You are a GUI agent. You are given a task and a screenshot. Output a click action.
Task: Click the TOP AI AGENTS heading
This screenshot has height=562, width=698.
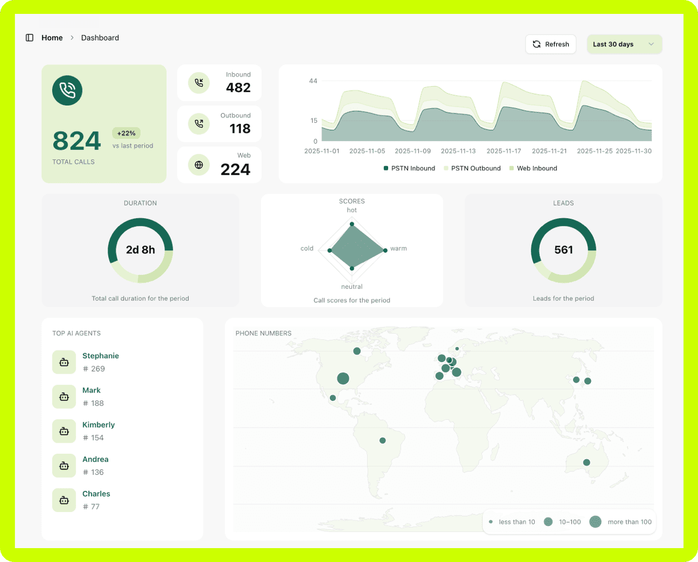point(77,333)
